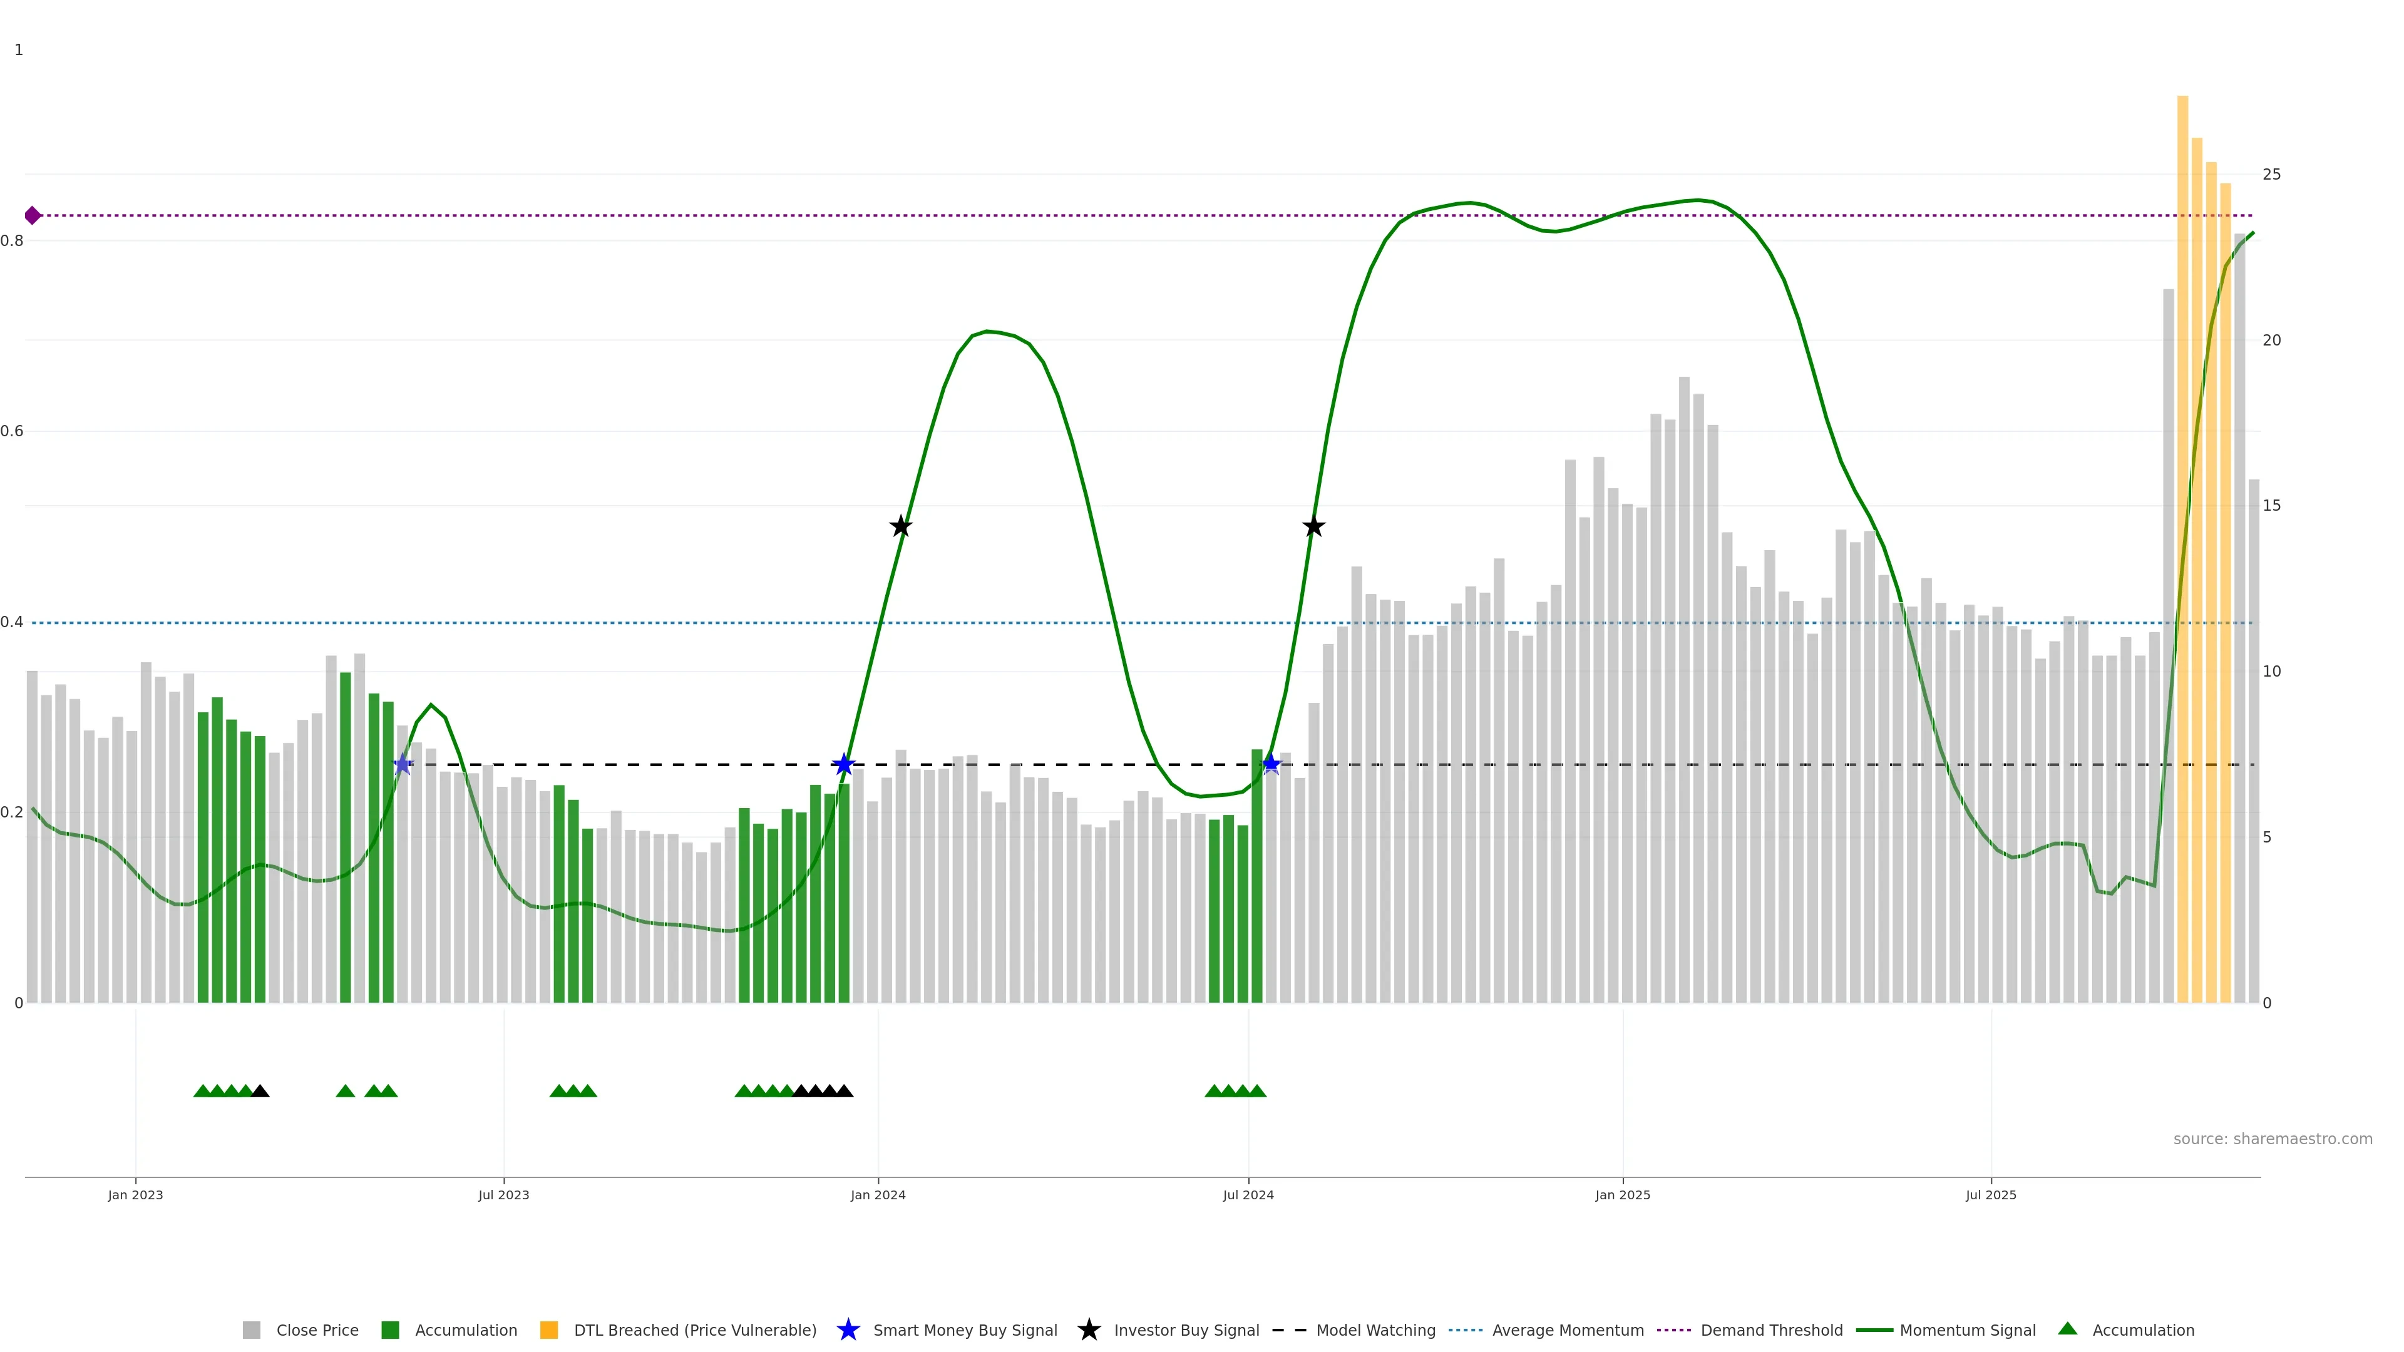Click the blue star legend icon

point(848,1331)
